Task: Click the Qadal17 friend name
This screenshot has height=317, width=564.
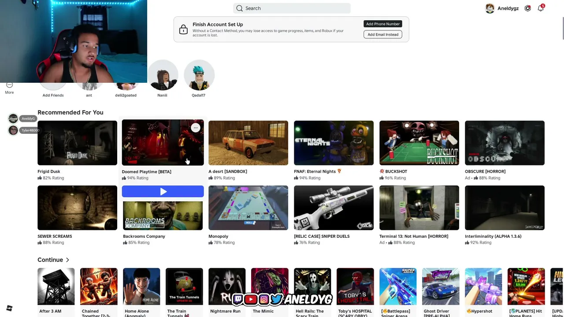Action: [198, 95]
